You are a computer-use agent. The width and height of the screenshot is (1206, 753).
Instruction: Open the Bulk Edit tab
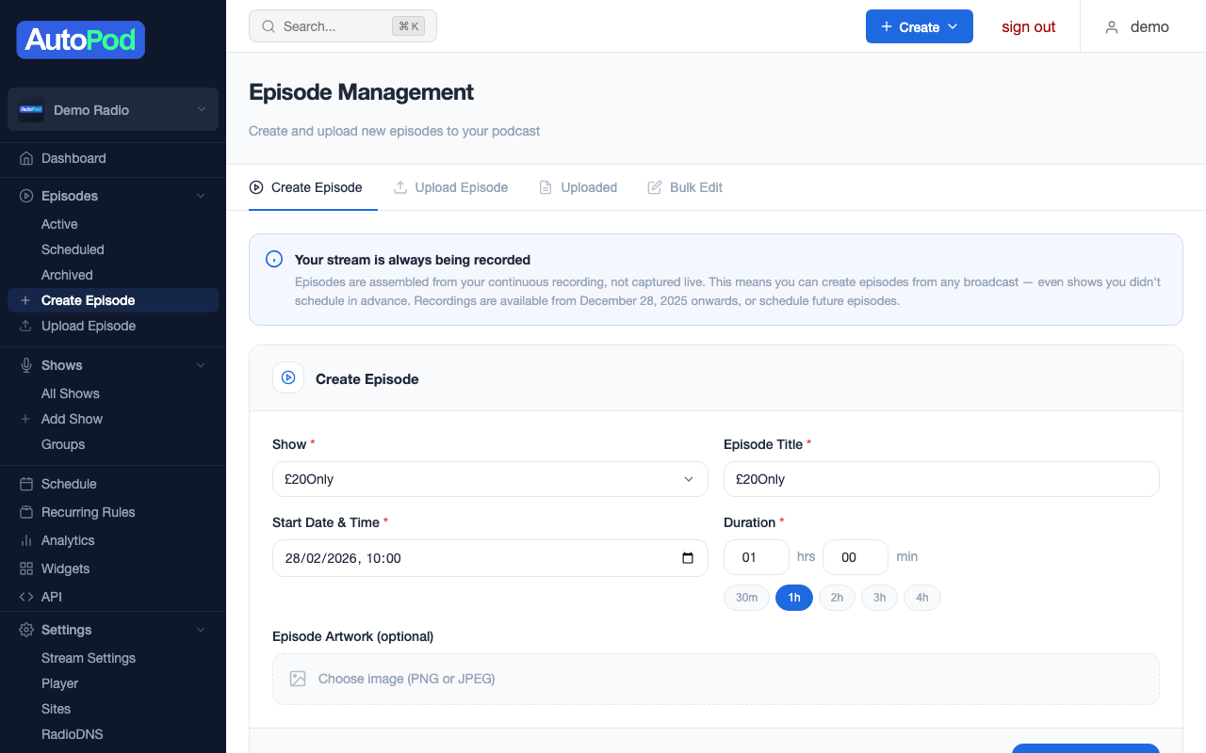pos(696,187)
